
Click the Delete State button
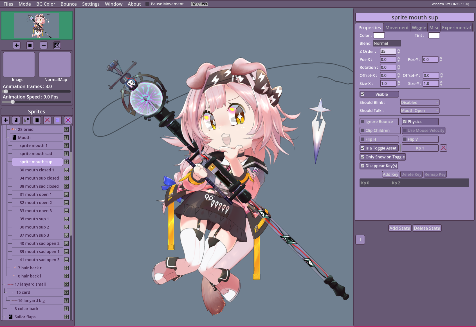tap(427, 228)
